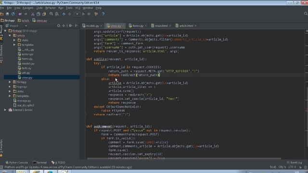Click firstapp in the navigation breadcrumb
The width and height of the screenshot is (308, 173).
coord(8,20)
